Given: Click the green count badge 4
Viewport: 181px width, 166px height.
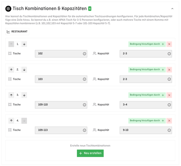Looking at the screenshot, I should click(x=90, y=9).
